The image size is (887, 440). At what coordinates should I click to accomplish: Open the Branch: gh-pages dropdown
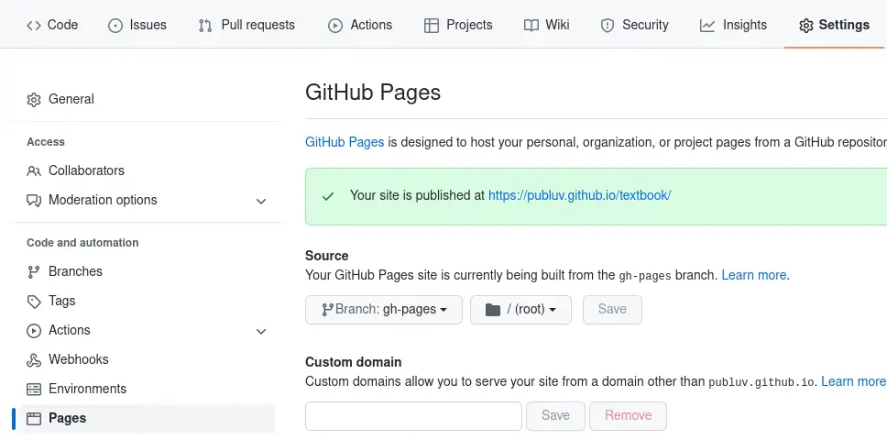[384, 310]
